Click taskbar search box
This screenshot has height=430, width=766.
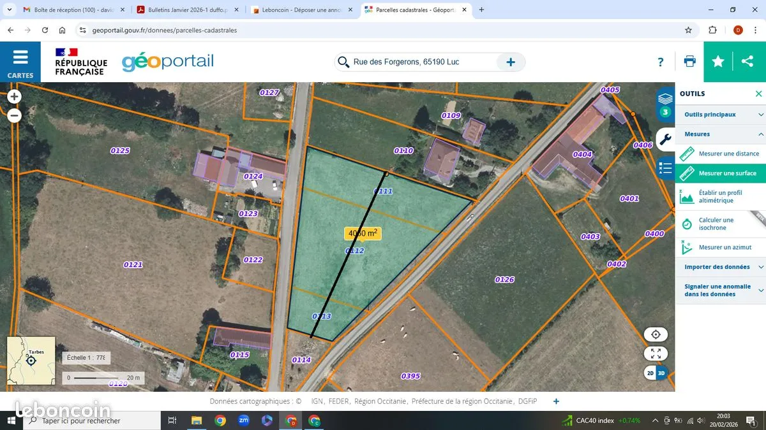[x=91, y=420]
